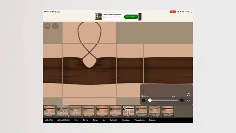Decrease the radius with the minus button

pos(143,100)
